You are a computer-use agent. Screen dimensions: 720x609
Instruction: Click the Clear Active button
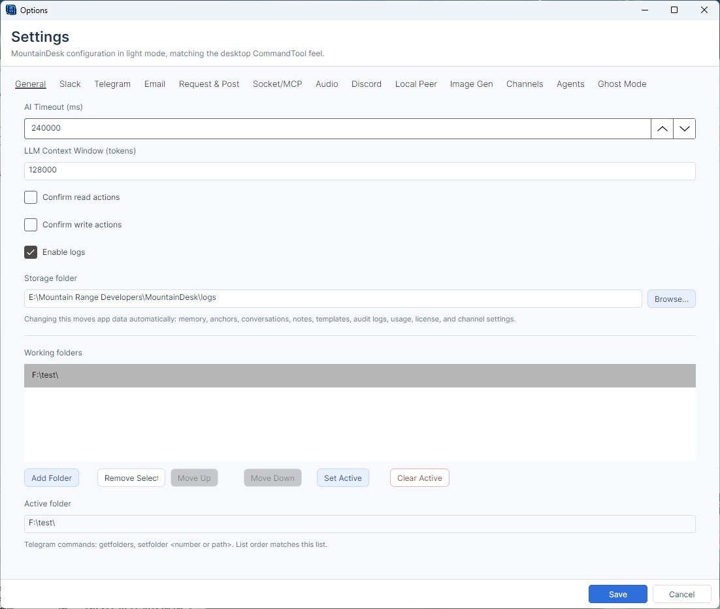pos(419,478)
